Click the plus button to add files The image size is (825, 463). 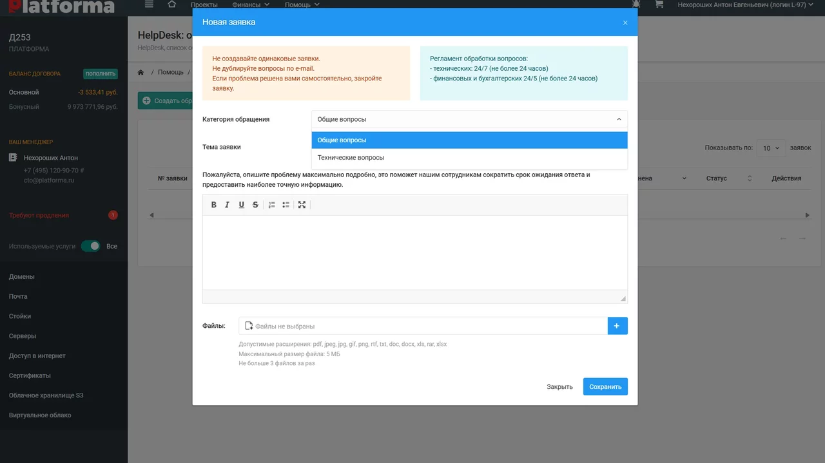tap(617, 326)
